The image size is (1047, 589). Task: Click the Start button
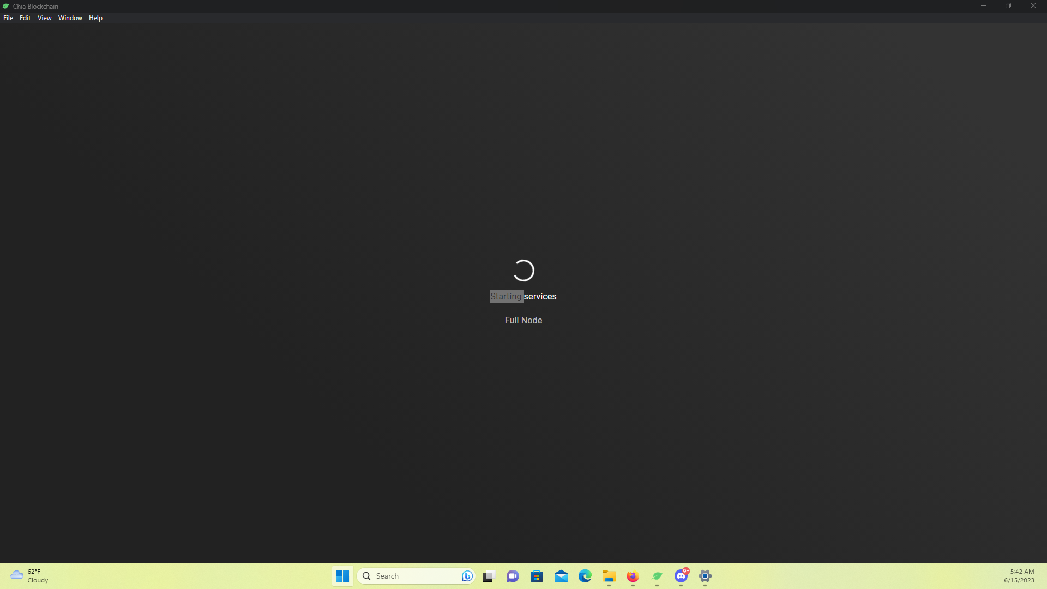tap(342, 576)
